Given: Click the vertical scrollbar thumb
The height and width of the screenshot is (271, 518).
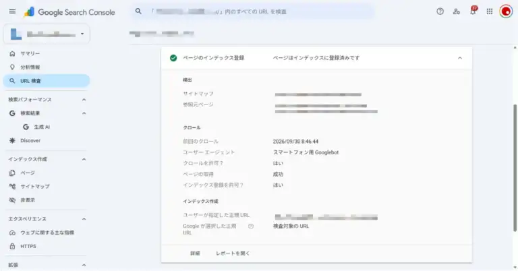Looking at the screenshot, I should pos(515,168).
